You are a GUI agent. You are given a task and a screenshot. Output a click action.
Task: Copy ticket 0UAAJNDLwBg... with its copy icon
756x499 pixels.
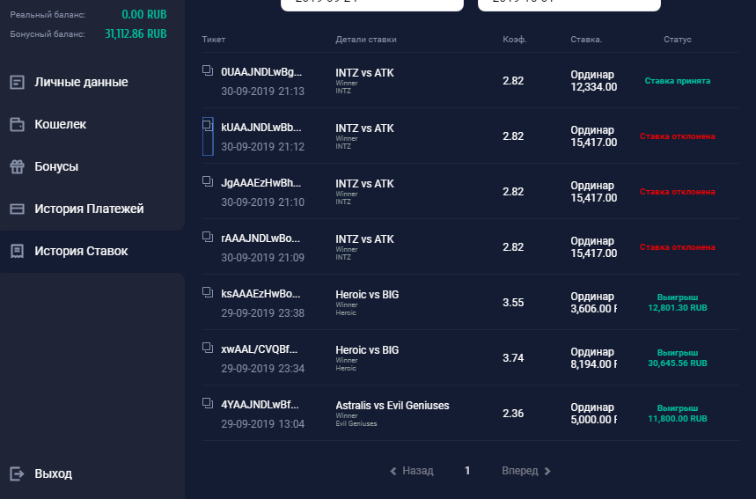[x=208, y=70]
